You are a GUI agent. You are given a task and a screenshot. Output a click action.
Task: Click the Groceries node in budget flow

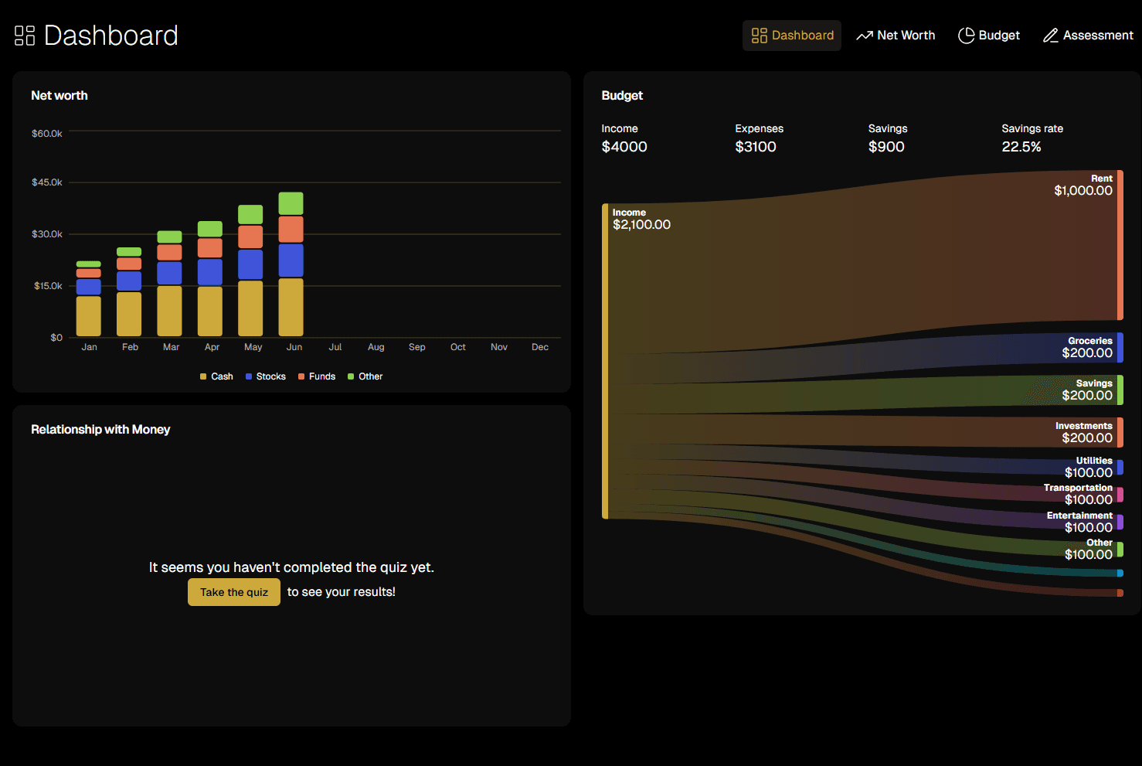tap(1120, 348)
